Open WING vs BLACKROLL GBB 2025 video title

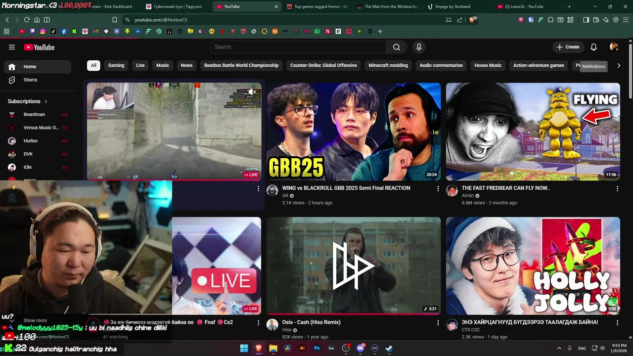(x=346, y=188)
